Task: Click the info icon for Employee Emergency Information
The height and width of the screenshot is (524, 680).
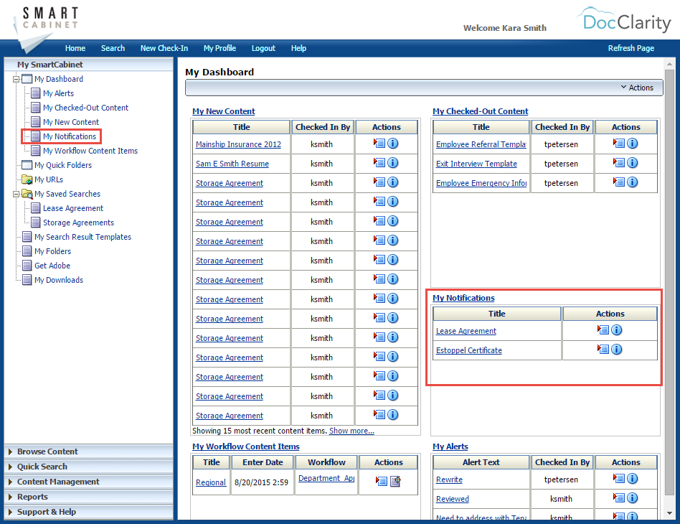Action: coord(633,182)
